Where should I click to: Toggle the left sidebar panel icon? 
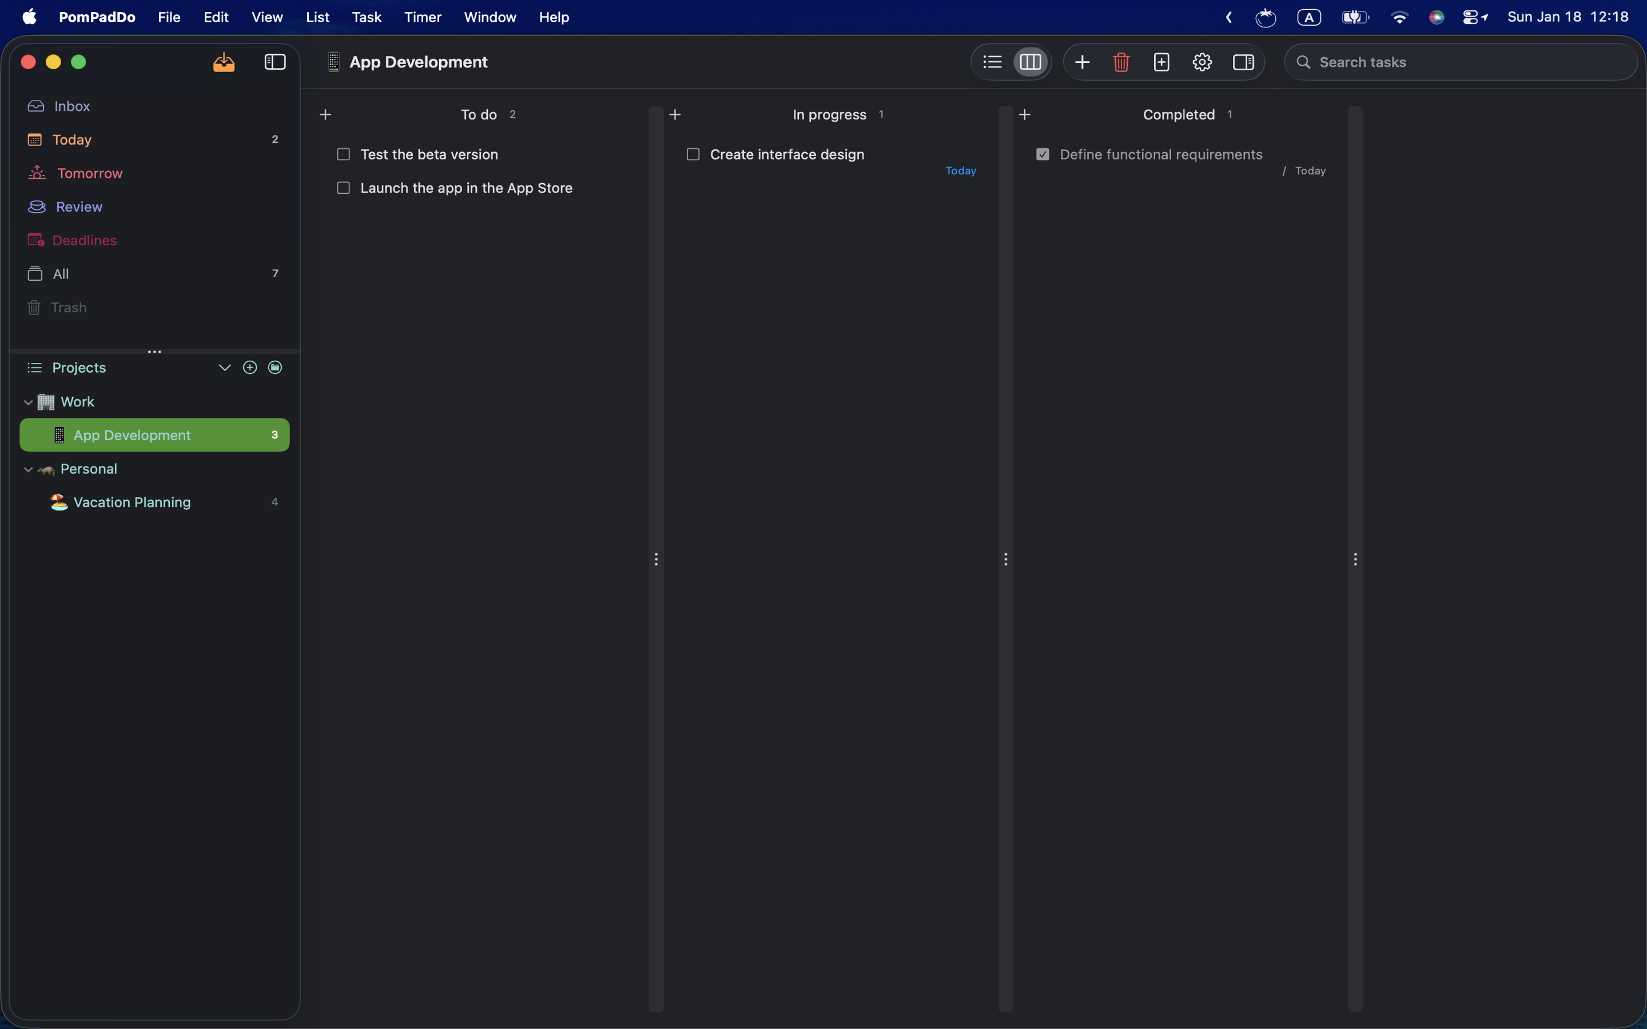coord(275,62)
